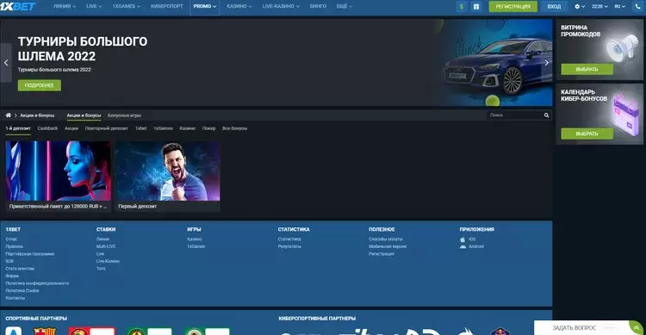Screen dimensions: 646x335
Task: Select the 1xGames bonus tab
Action: [x=163, y=128]
